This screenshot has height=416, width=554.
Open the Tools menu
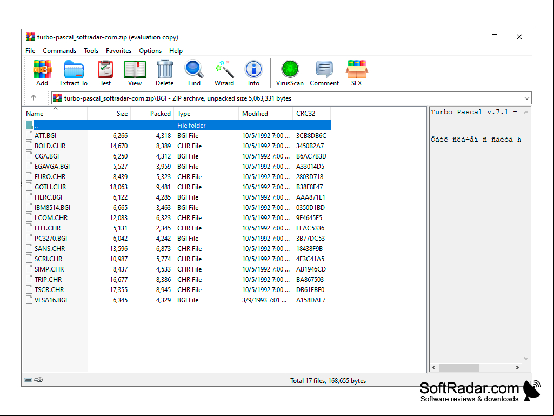[x=91, y=51]
